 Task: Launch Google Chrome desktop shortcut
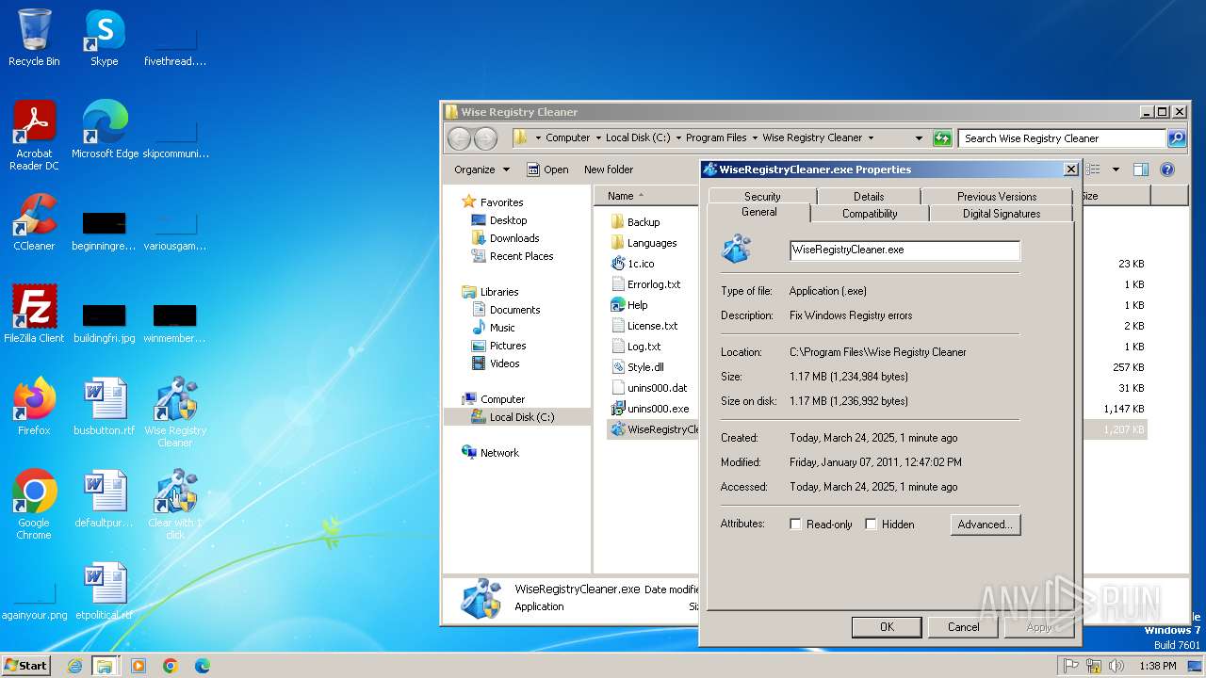point(34,504)
